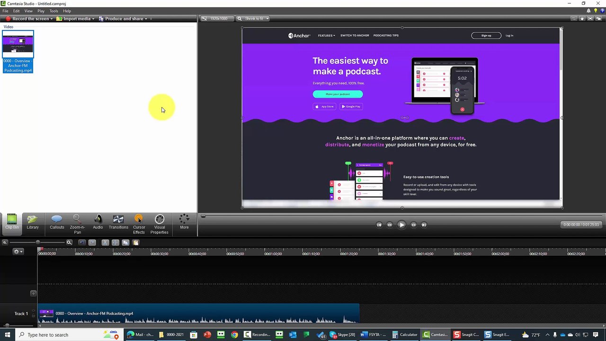This screenshot has height=341, width=606.
Task: Expand the Import media dropdown arrow
Action: click(x=93, y=19)
